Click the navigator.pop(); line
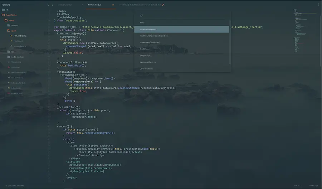 click(x=84, y=117)
